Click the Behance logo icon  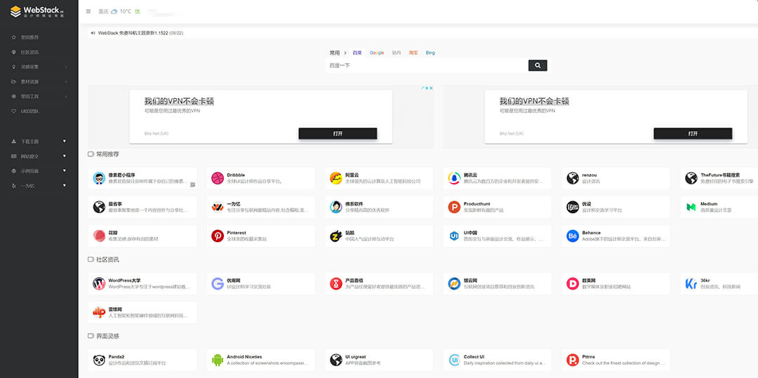point(573,236)
